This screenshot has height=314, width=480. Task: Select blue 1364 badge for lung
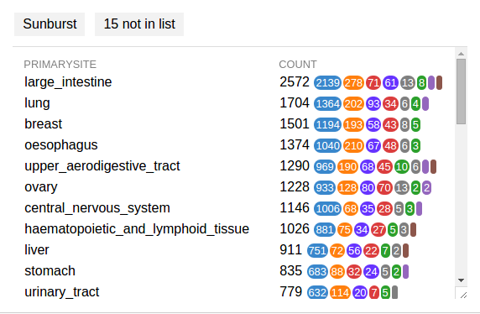[327, 104]
